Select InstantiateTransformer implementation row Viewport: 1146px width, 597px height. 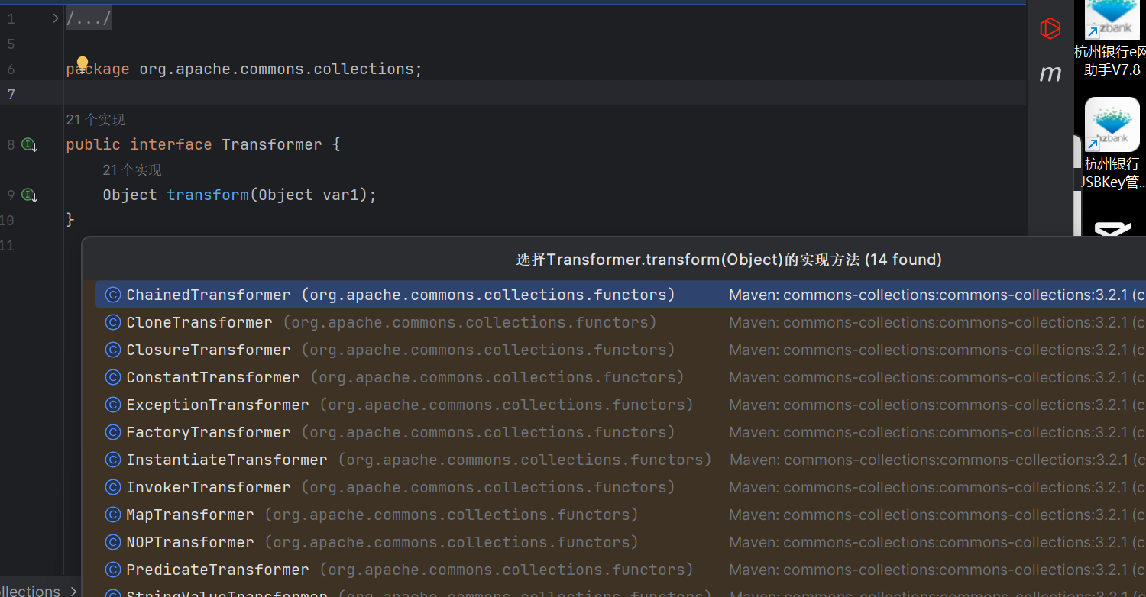(620, 460)
